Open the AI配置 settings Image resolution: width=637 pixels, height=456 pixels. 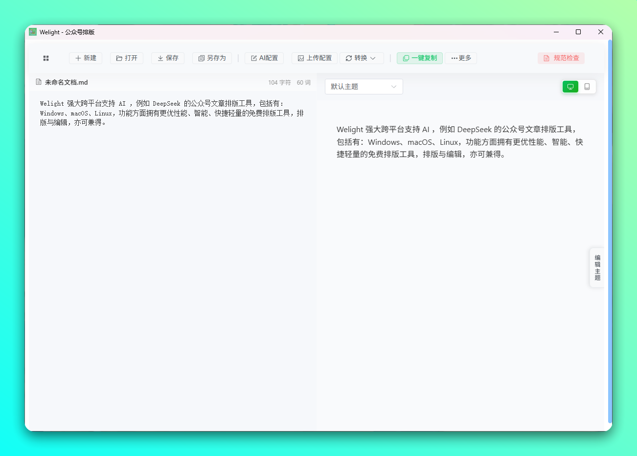click(264, 58)
